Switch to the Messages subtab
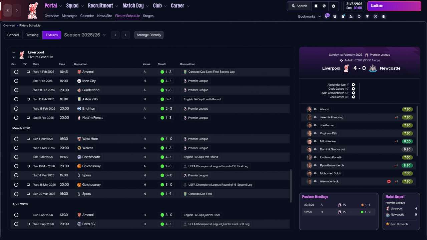Viewport: 427px width, 240px height. 69,16
